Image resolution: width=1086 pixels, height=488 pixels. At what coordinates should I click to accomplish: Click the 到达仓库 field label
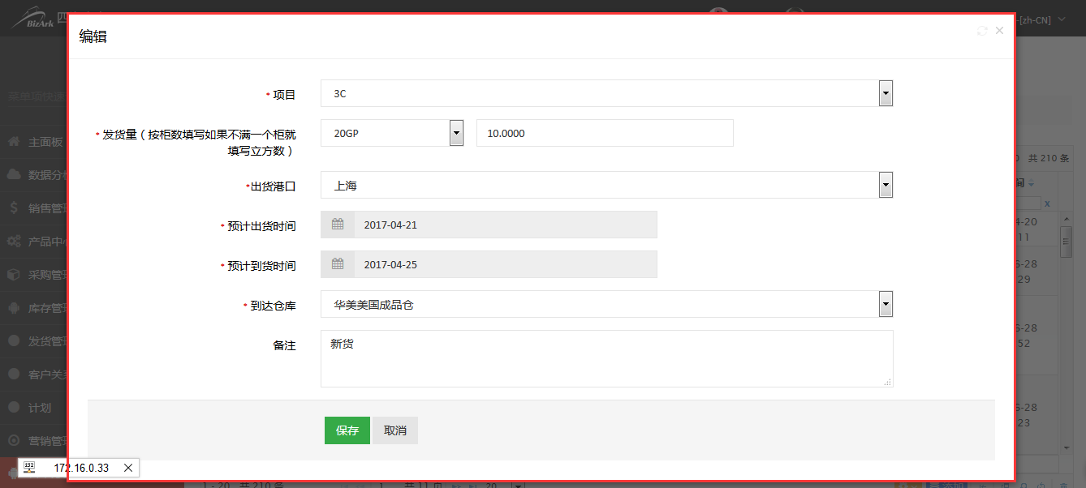coord(273,306)
